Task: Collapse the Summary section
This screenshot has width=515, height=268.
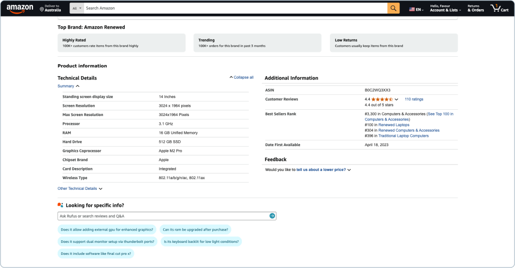Action: coord(69,86)
